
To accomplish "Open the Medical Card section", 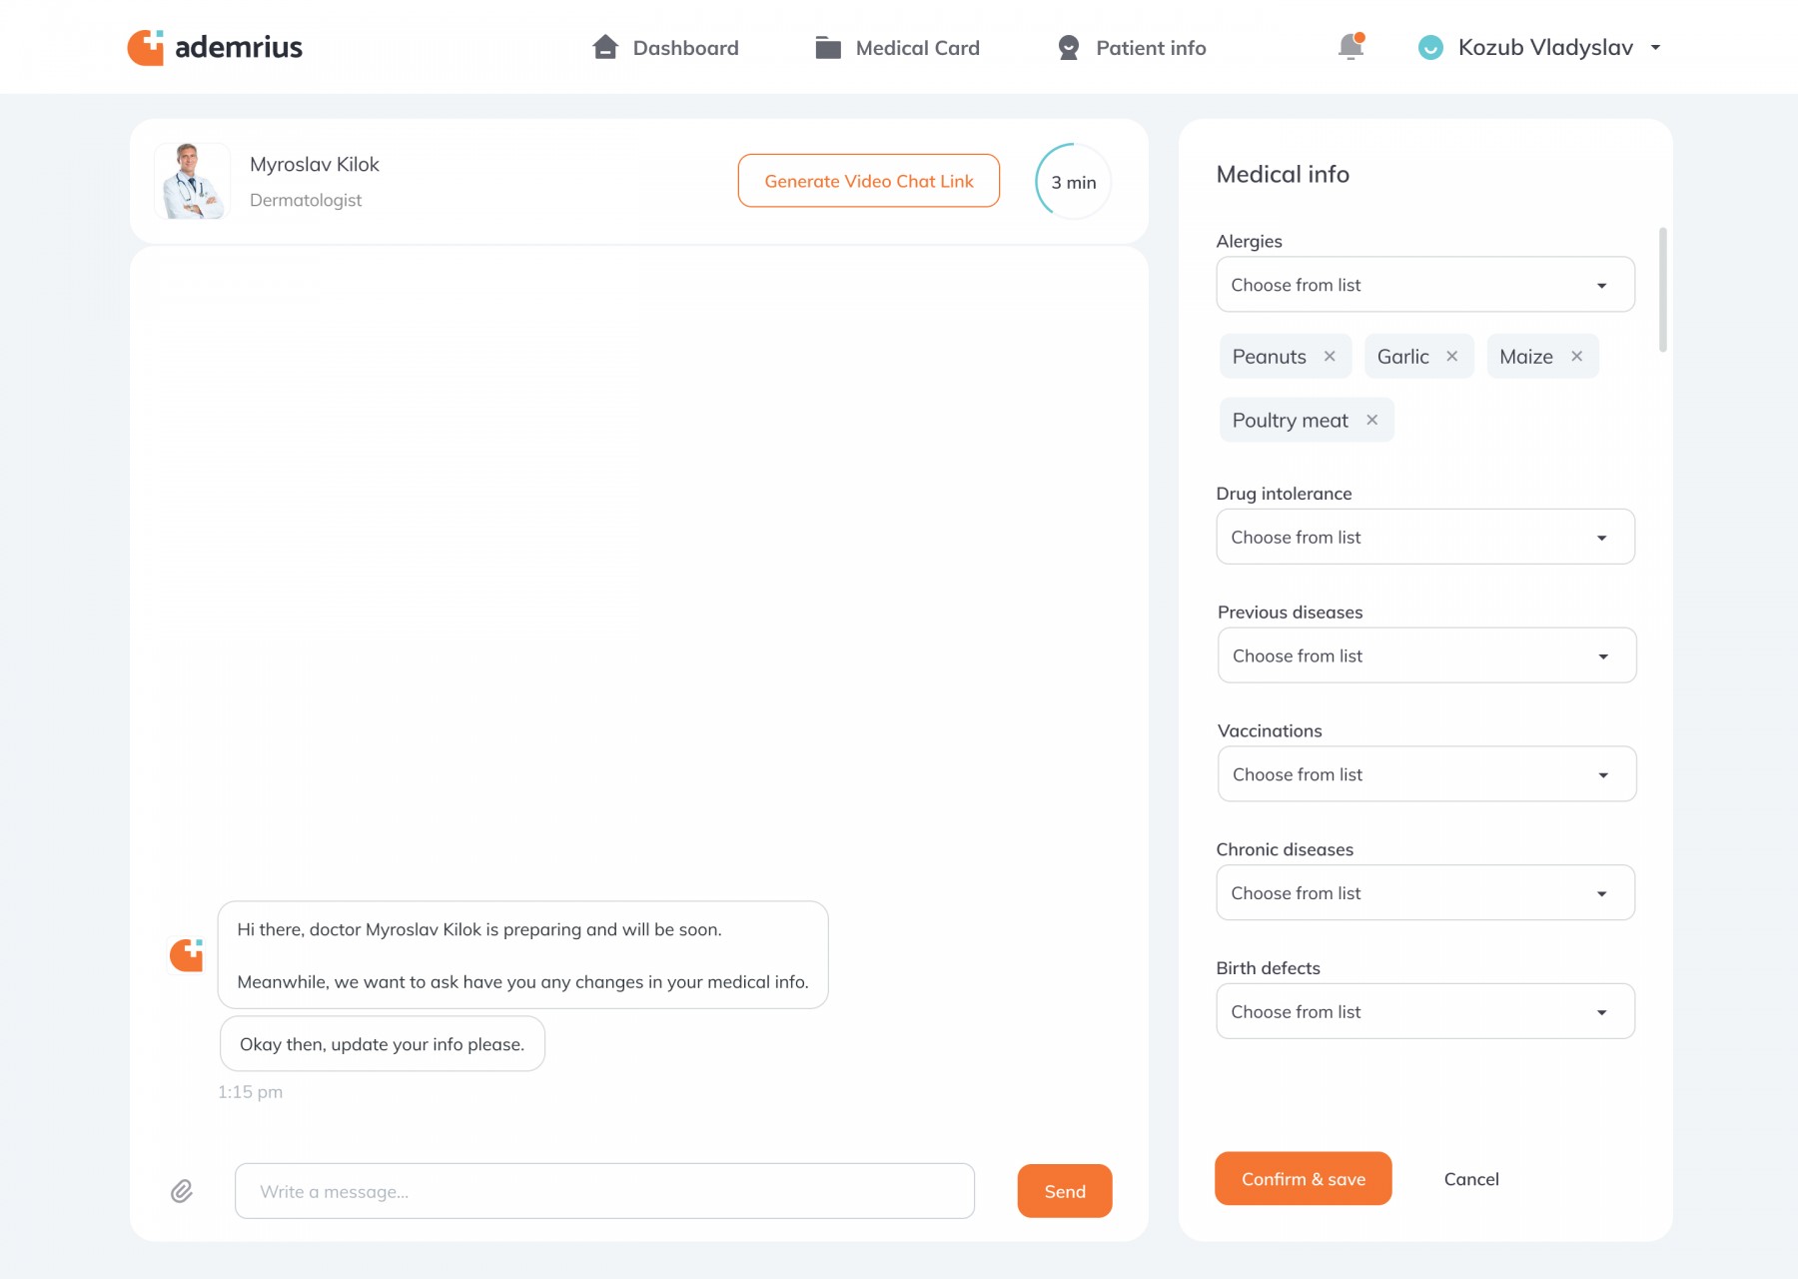I will point(897,48).
